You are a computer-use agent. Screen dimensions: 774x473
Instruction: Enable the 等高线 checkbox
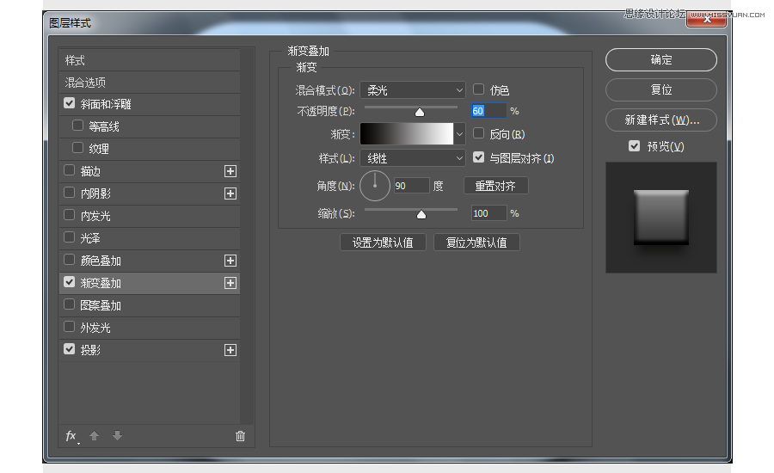pyautogui.click(x=77, y=126)
